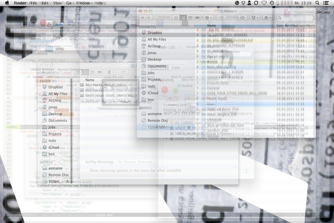Sort Filme window by Name column header
Screen dimensions: 334x223
[x=234, y=26]
